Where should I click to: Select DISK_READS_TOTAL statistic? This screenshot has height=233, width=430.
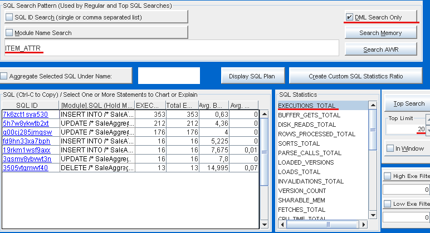click(x=307, y=125)
